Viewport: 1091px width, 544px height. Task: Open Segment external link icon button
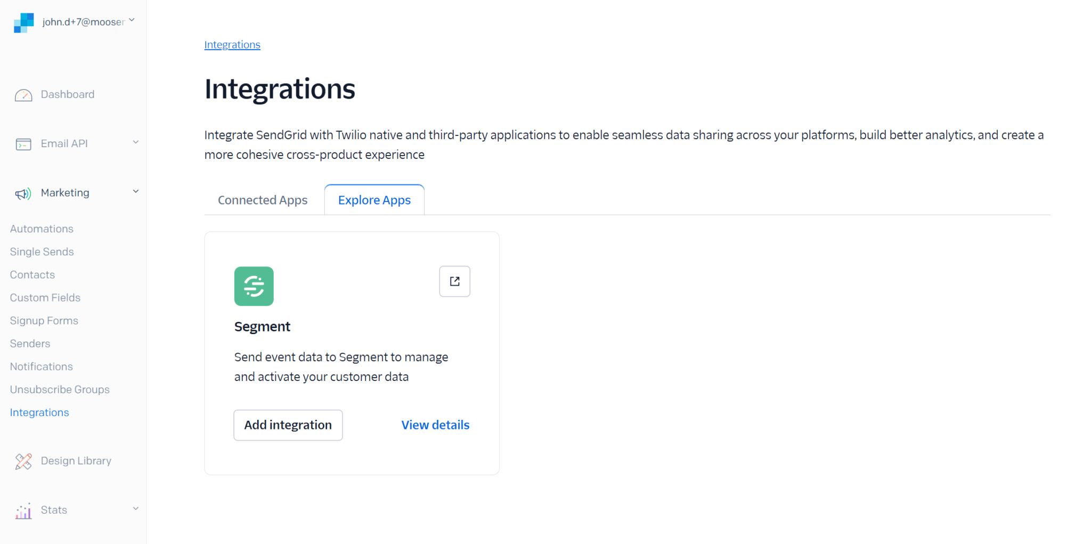pyautogui.click(x=454, y=281)
